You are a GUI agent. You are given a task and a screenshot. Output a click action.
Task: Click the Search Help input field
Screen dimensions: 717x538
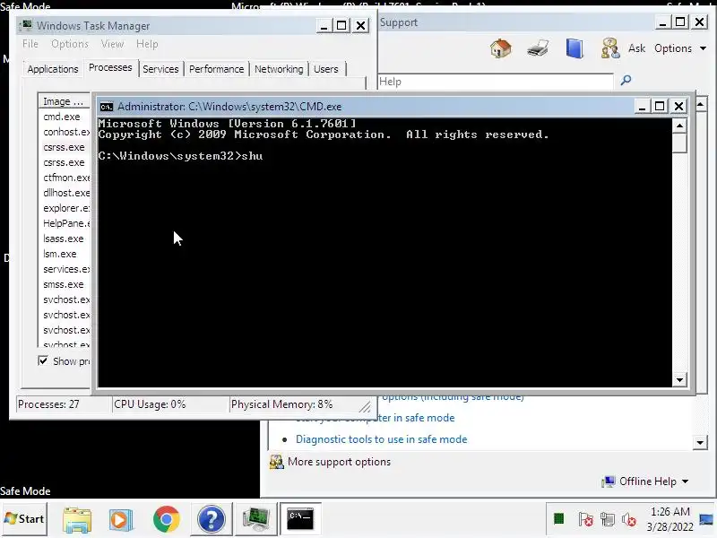pos(496,82)
